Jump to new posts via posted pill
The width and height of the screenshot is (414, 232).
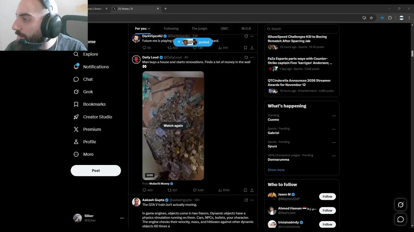(193, 42)
